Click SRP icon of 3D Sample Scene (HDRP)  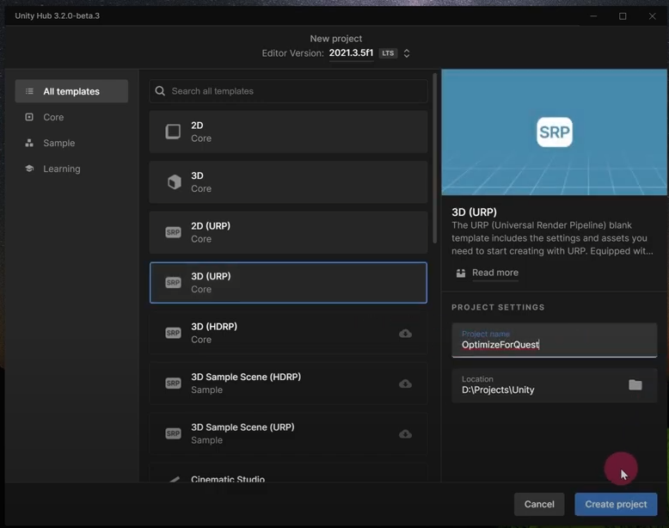pos(173,384)
